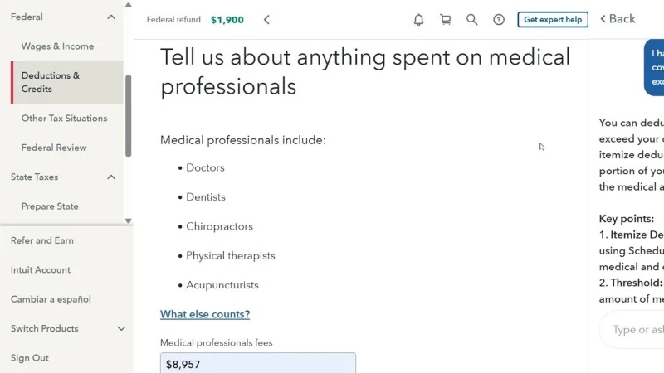Image resolution: width=664 pixels, height=373 pixels.
Task: Open the Prepare State item
Action: pos(50,206)
